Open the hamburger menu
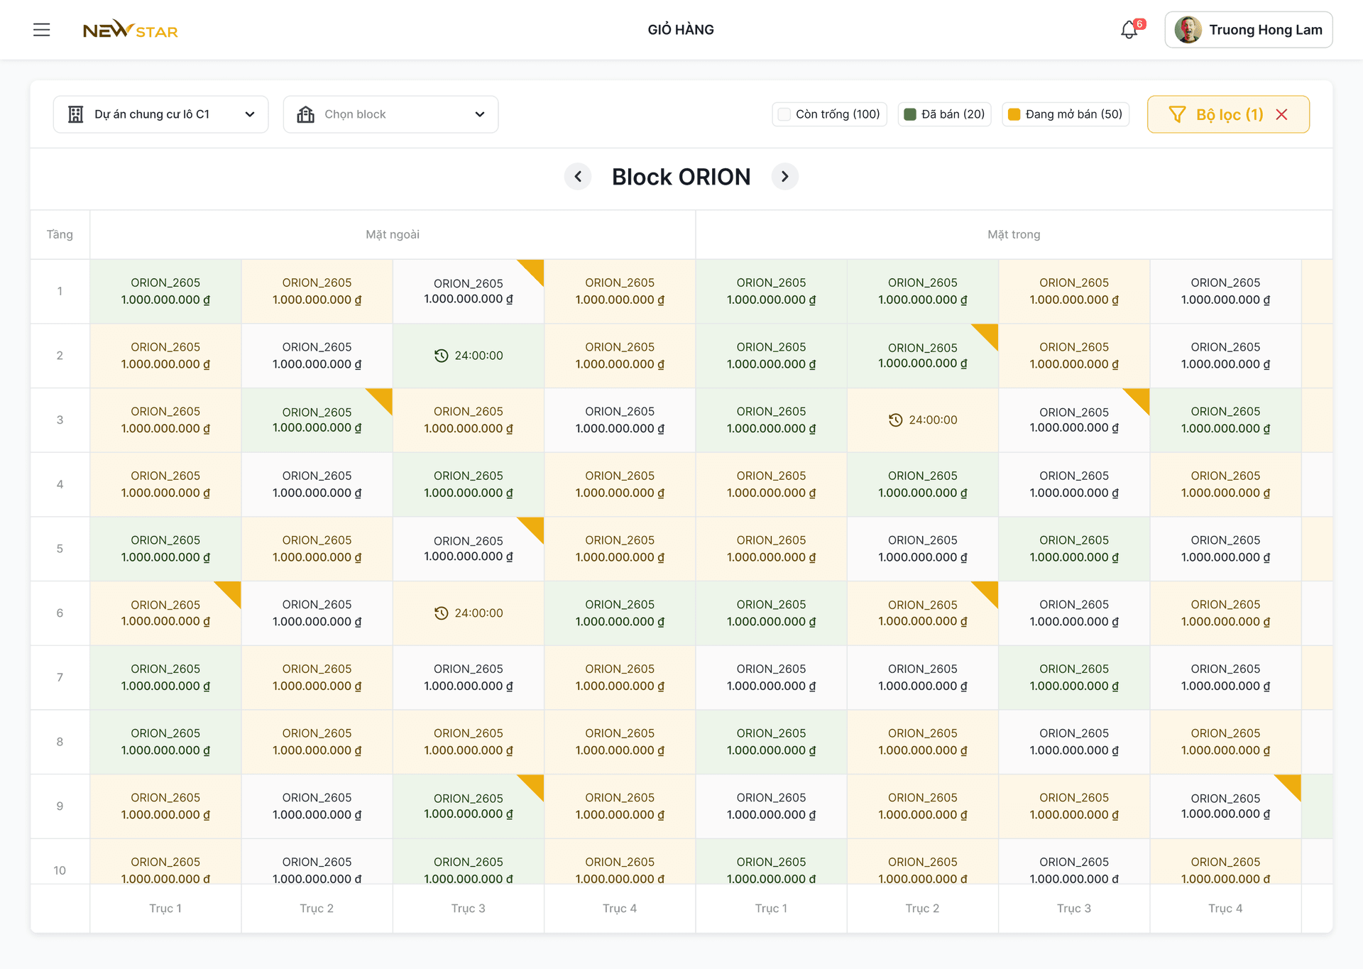 tap(42, 30)
